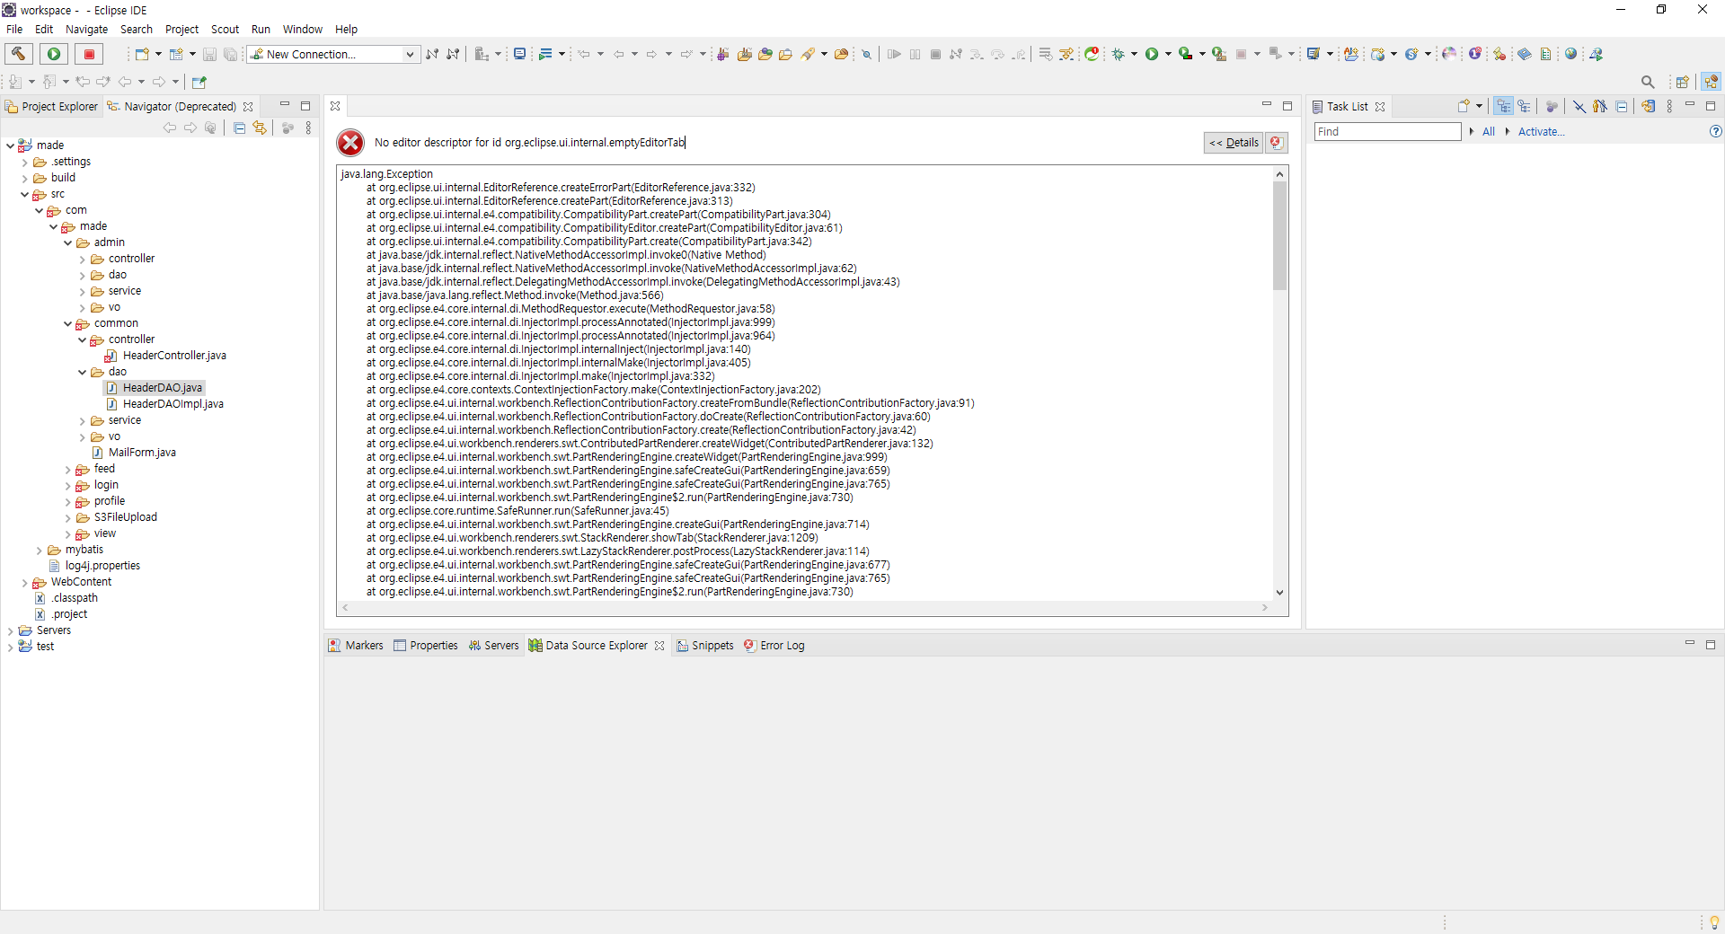Click the Run As green play icon
This screenshot has height=934, width=1725.
click(1152, 54)
